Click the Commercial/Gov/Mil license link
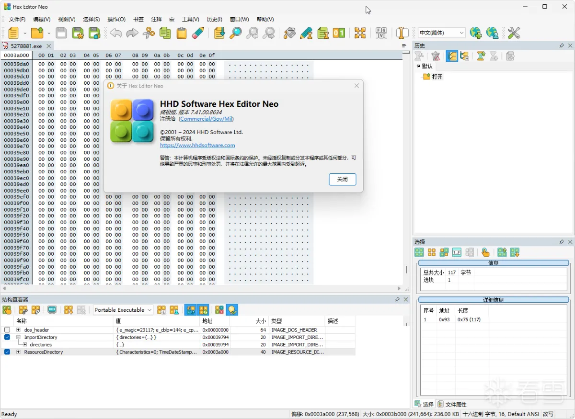Viewport: 575px width, 419px height. click(x=207, y=119)
